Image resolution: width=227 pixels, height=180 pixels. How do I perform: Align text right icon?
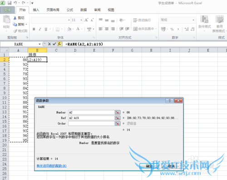pos(113,29)
